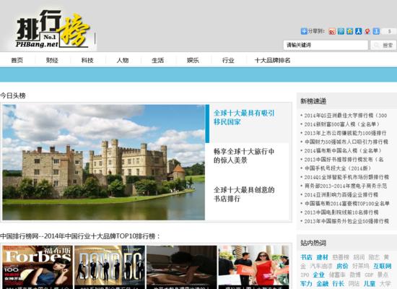
Task: Click hot keyword 行长
Action: tap(339, 284)
